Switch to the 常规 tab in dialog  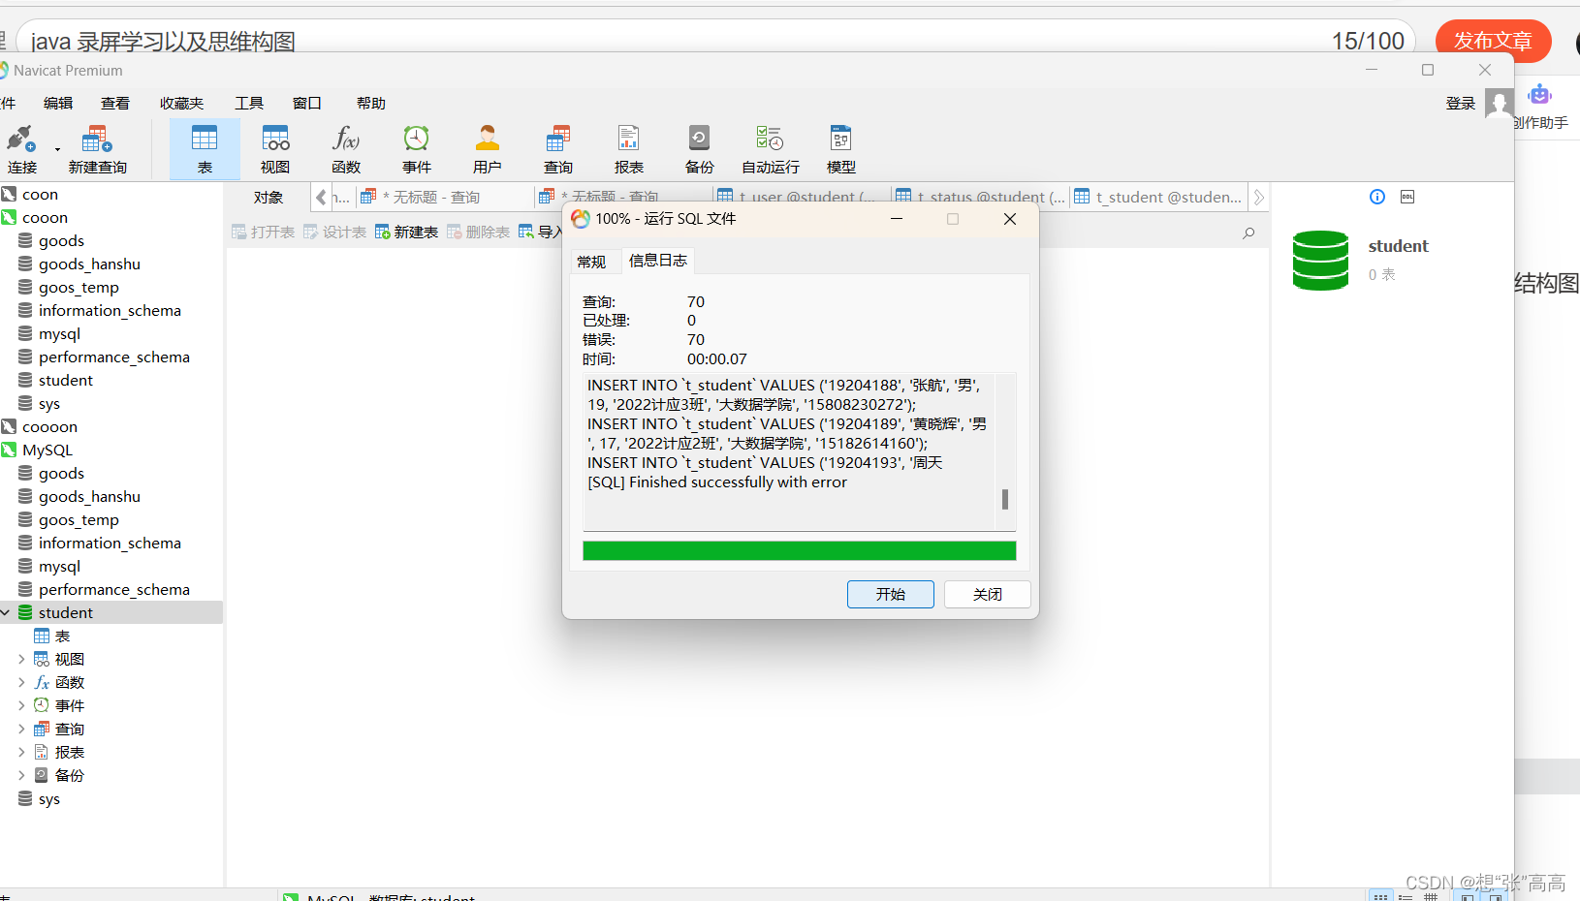[x=591, y=262]
